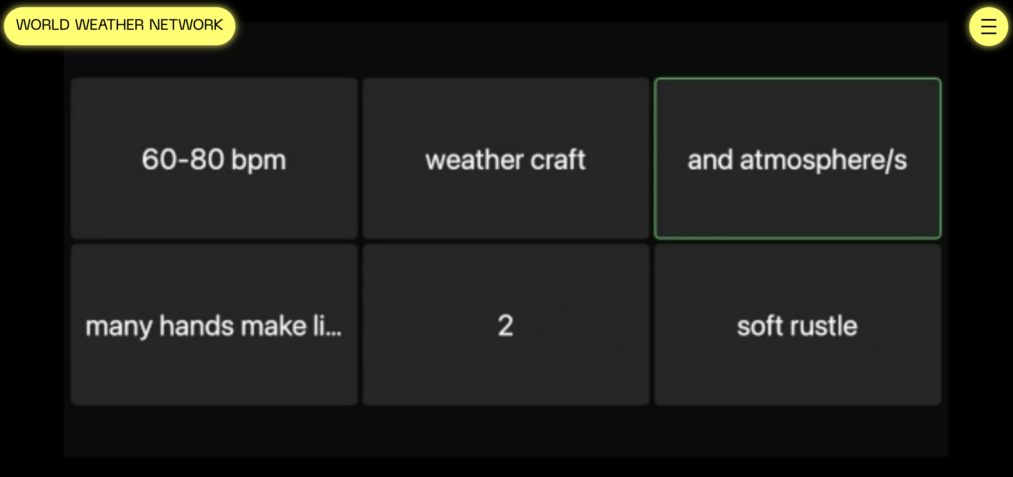This screenshot has width=1013, height=477.
Task: Click the World Weather Network logo
Action: tap(119, 26)
